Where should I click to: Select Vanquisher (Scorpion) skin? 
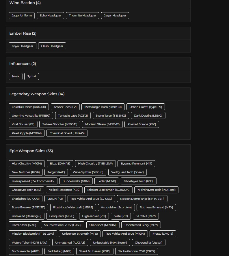[x=116, y=207]
